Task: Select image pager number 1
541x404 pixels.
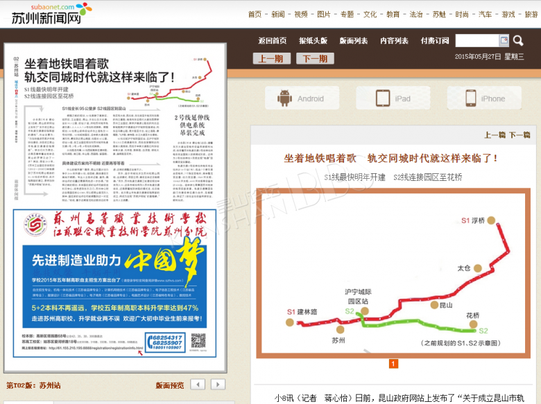Action: pos(393,364)
